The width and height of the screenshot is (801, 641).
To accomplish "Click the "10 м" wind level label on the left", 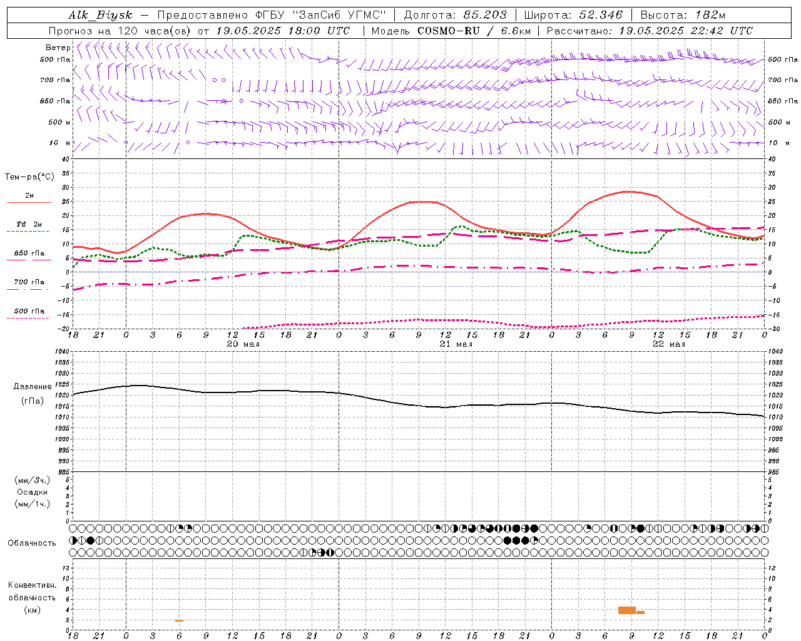I will [x=59, y=143].
